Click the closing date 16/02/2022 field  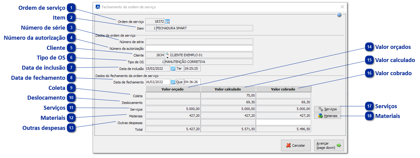pos(158,82)
